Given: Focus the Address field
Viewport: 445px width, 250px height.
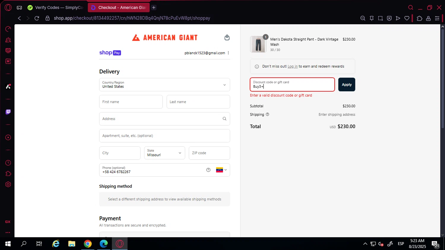Looking at the screenshot, I should (x=165, y=119).
